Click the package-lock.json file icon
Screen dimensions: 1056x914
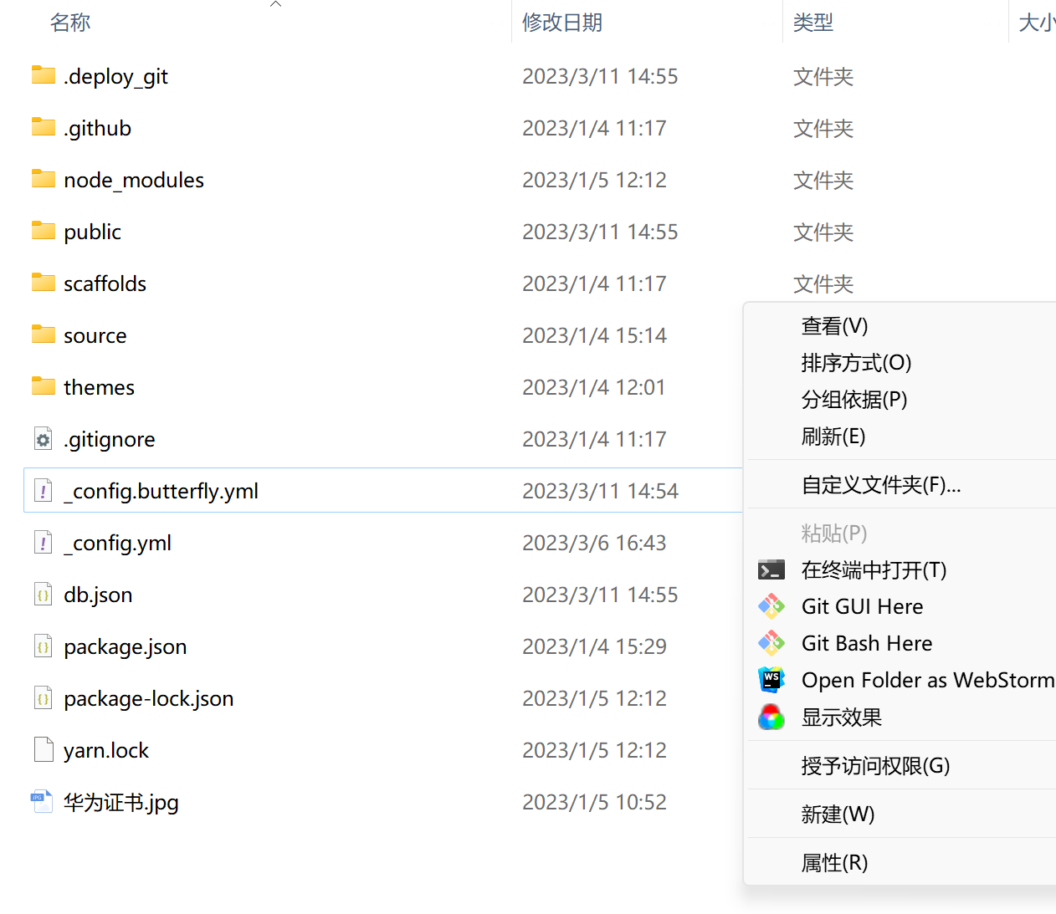pos(44,698)
